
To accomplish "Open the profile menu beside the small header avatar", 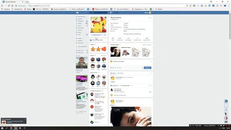I will (148, 13).
